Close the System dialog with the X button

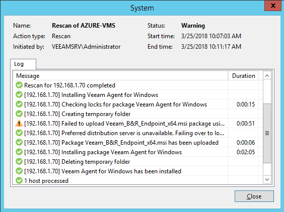[273, 6]
